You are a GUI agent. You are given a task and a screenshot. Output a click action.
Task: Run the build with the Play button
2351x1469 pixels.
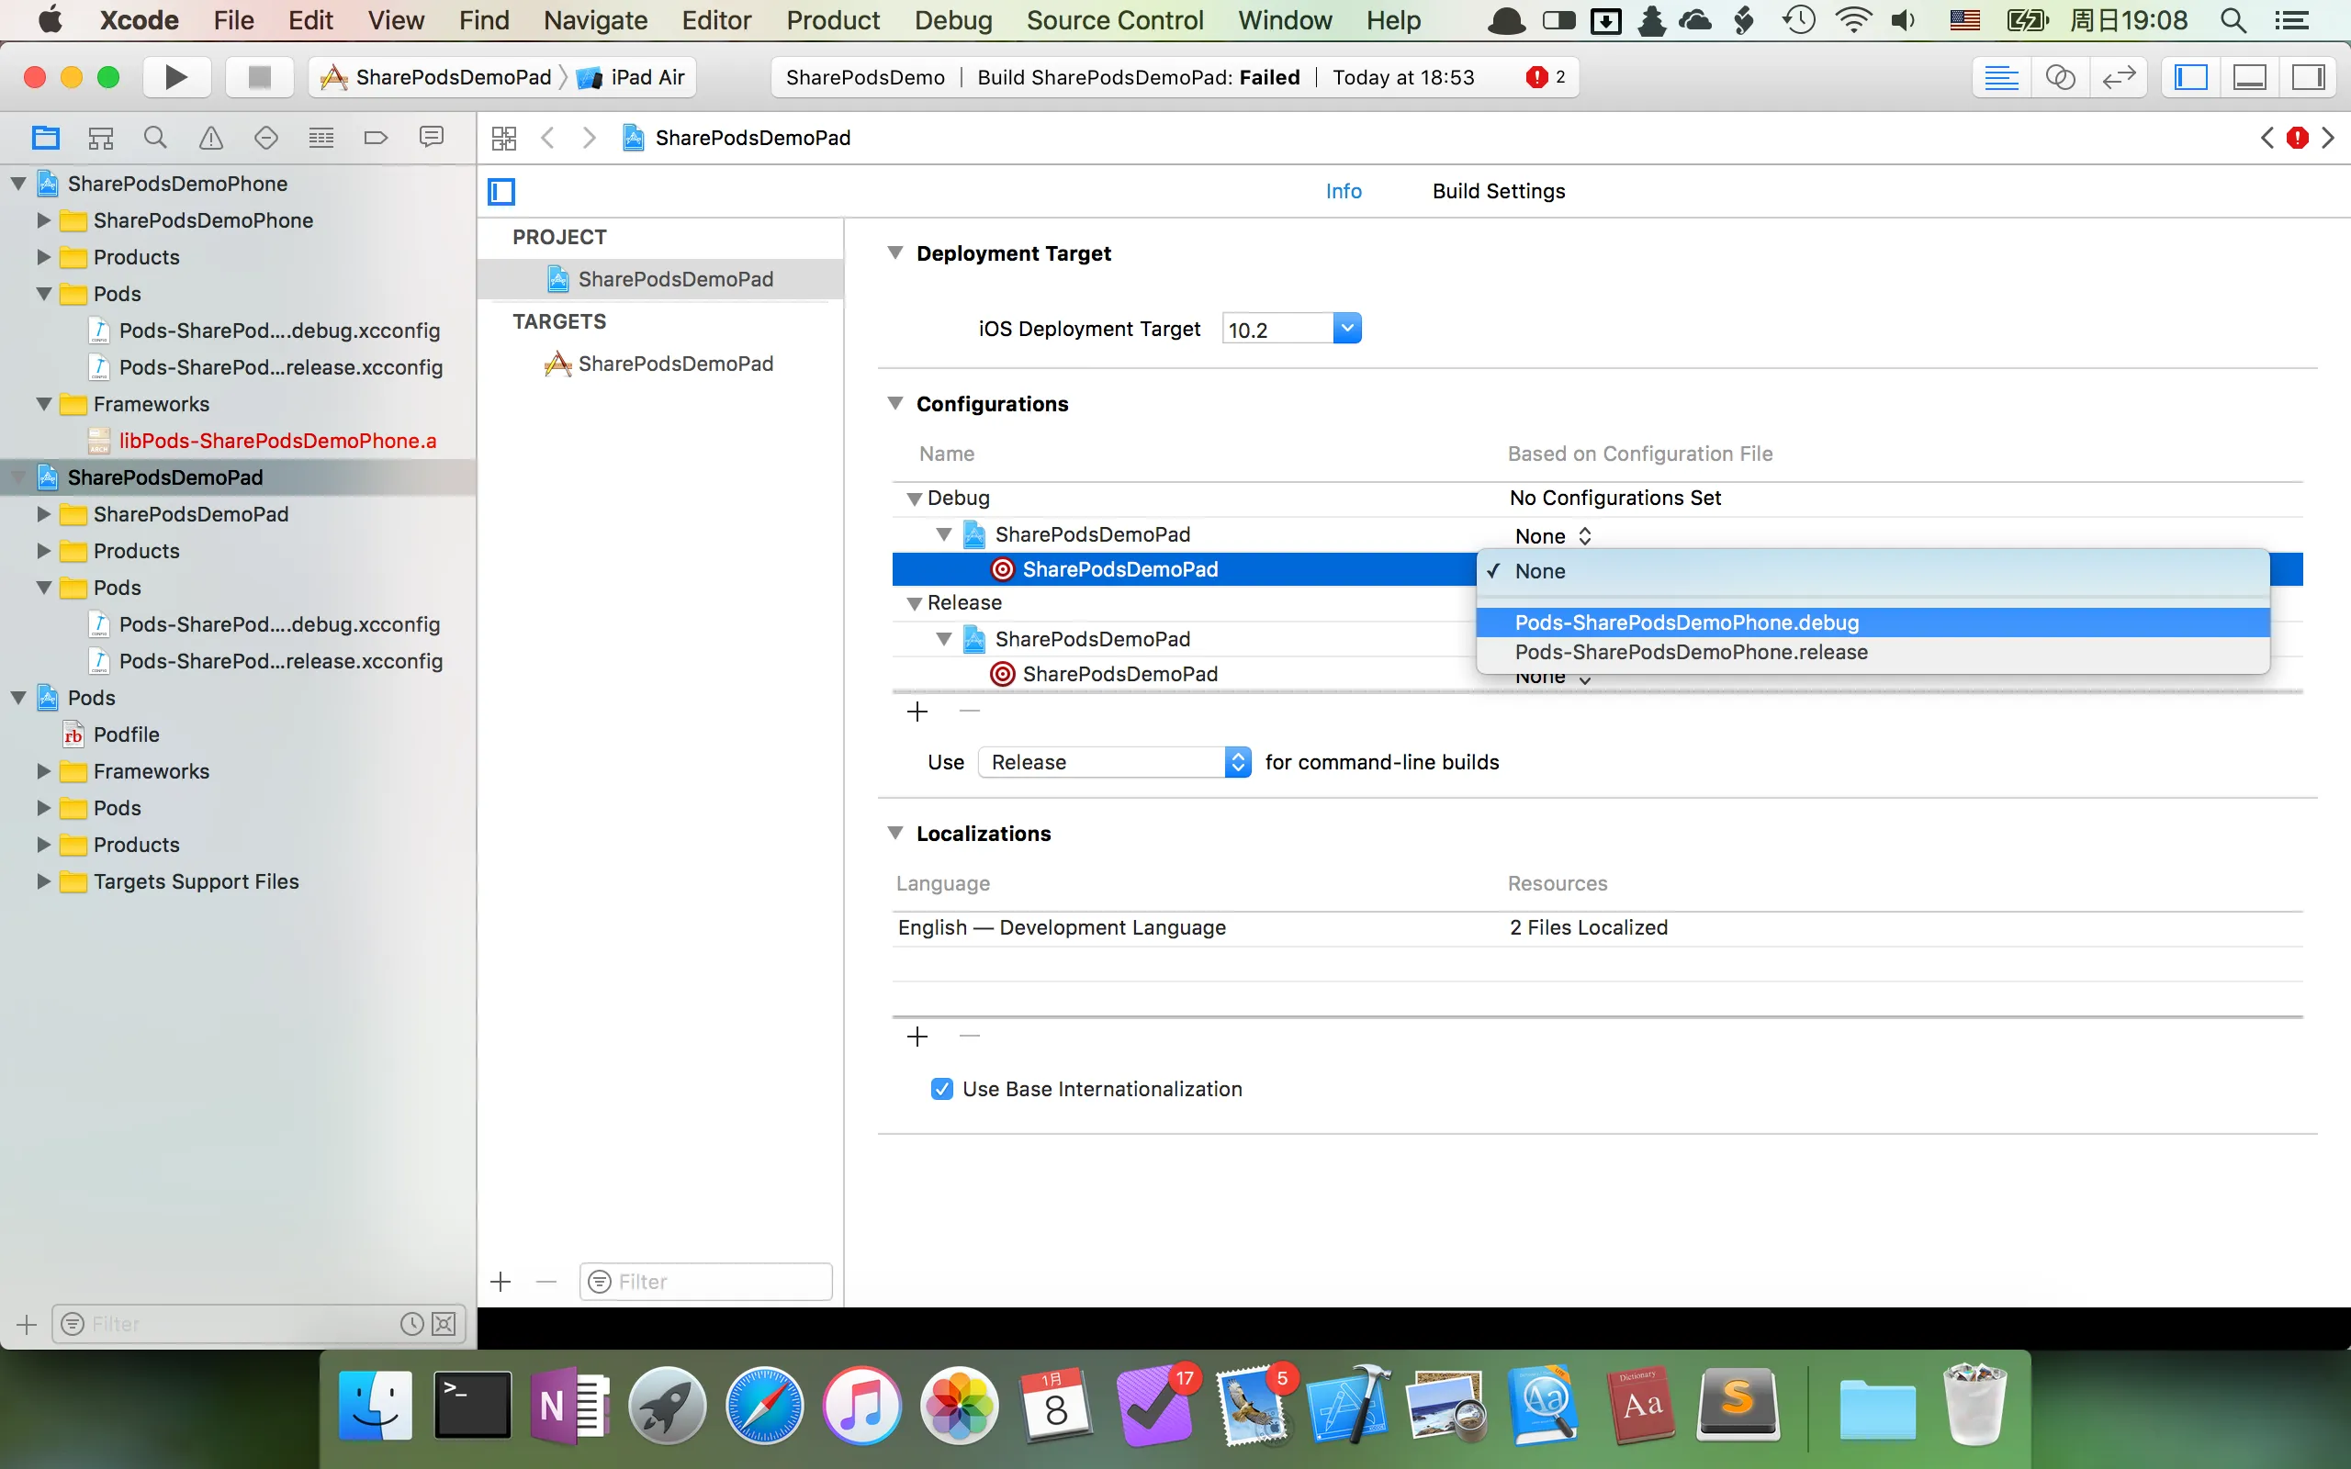point(175,77)
